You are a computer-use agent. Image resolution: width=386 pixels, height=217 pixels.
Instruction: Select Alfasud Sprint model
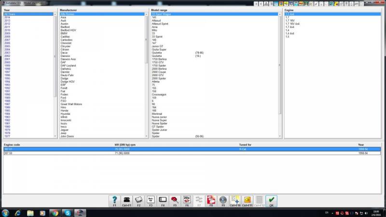point(160,24)
